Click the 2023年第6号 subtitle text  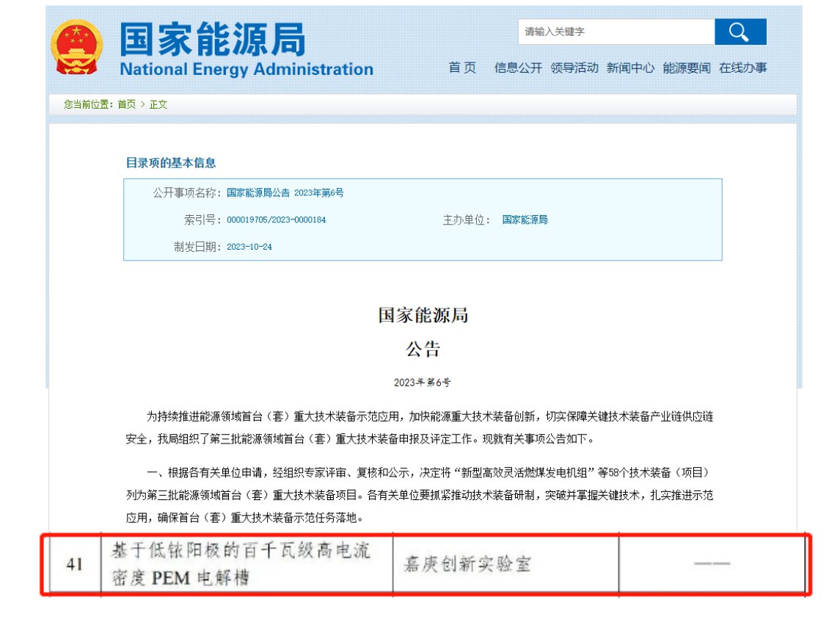(422, 383)
